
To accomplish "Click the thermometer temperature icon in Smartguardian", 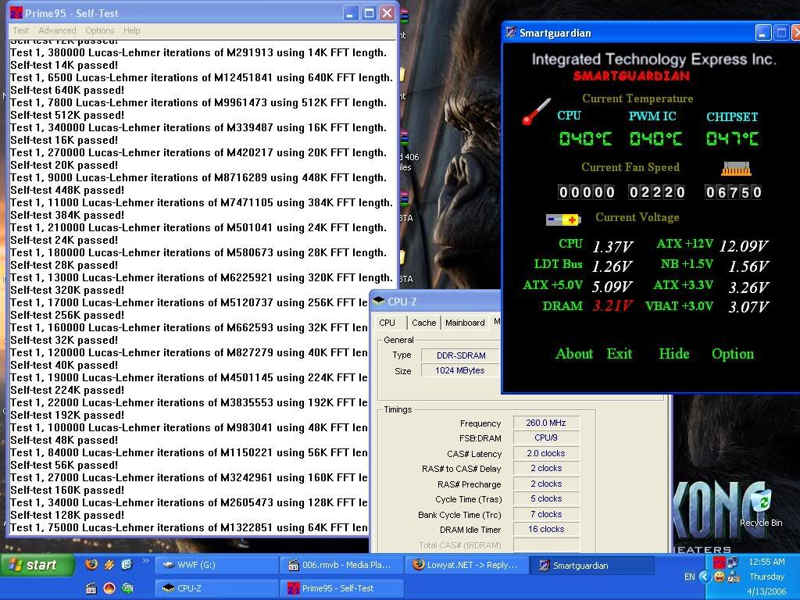I will tap(536, 112).
